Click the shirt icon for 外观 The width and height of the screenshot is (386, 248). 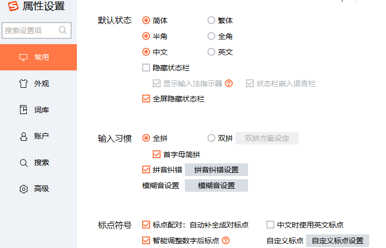coord(23,84)
